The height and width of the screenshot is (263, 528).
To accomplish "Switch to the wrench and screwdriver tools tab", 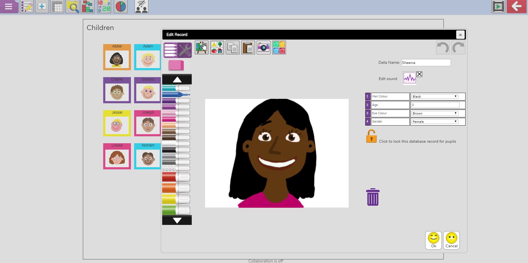I will pos(185,50).
